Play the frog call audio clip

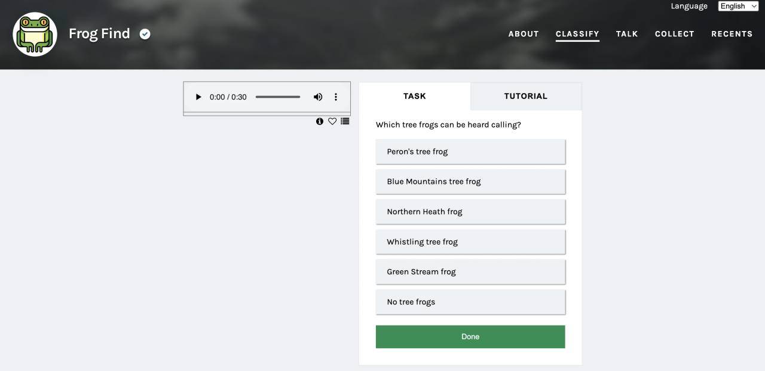pos(198,97)
